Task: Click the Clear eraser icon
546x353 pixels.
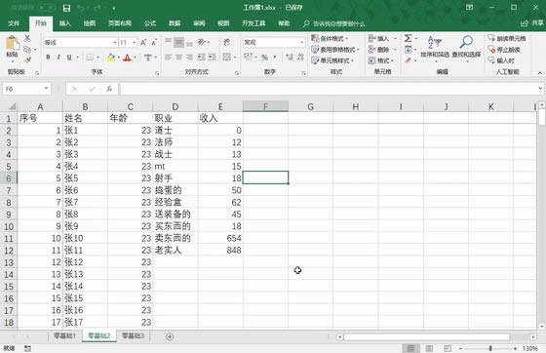Action: (409, 60)
